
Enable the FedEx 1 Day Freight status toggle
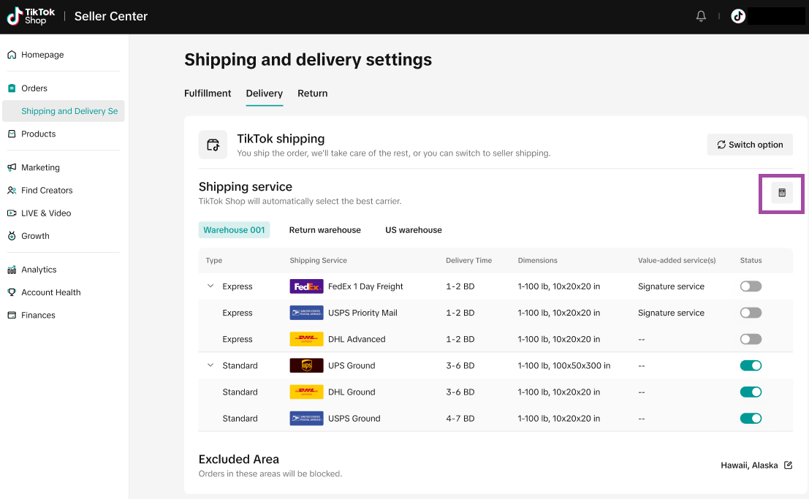tap(751, 286)
